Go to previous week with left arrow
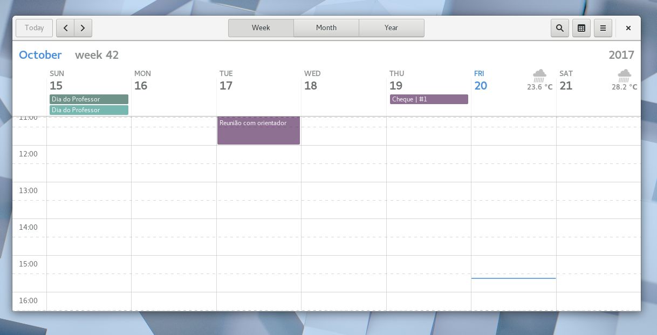The height and width of the screenshot is (335, 657). tap(65, 28)
